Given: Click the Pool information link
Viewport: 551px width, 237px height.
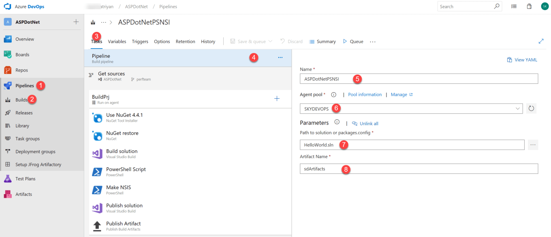Looking at the screenshot, I should (365, 95).
